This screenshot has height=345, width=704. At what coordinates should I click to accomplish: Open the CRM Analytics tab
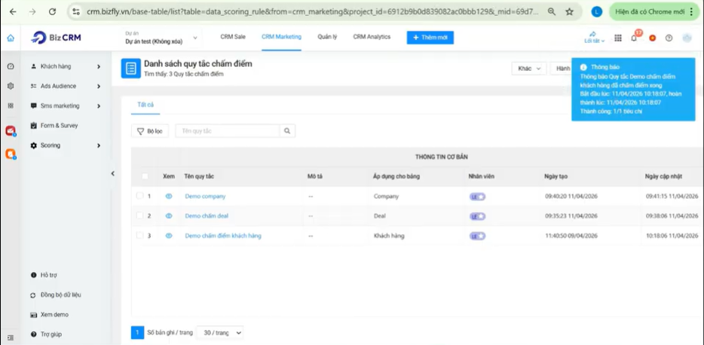(x=372, y=37)
